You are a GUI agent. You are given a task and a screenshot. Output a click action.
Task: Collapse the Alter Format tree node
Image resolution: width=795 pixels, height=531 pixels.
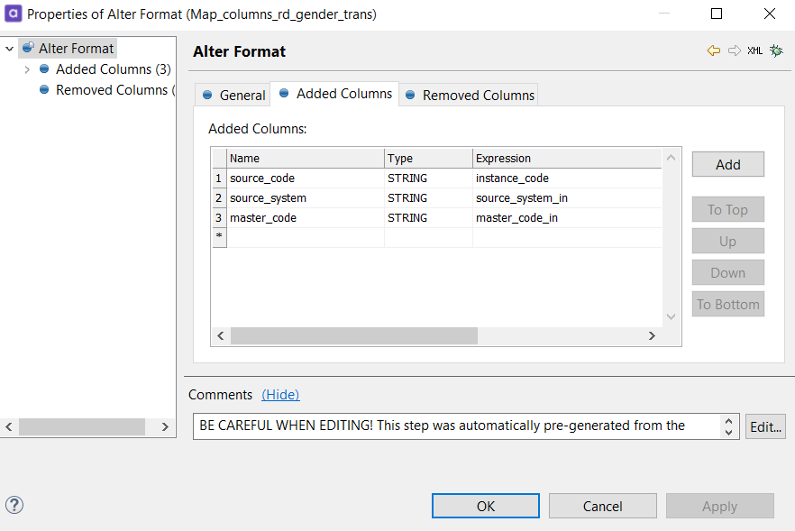[7, 48]
